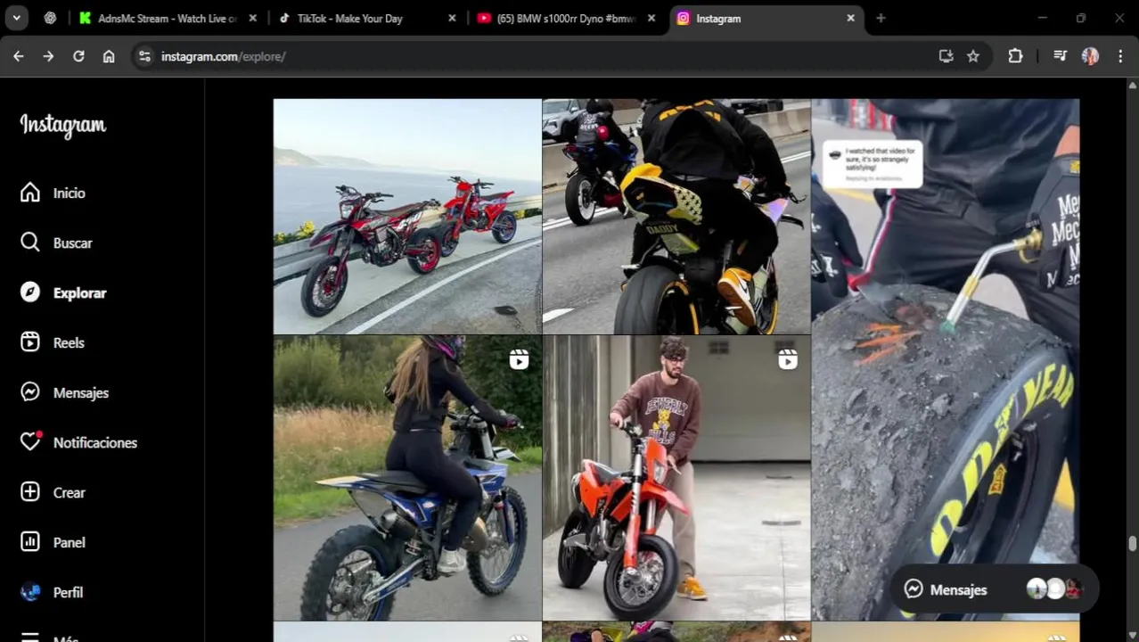Screen dimensions: 1139x642
Task: Open the Panel chart icon
Action: tap(30, 542)
